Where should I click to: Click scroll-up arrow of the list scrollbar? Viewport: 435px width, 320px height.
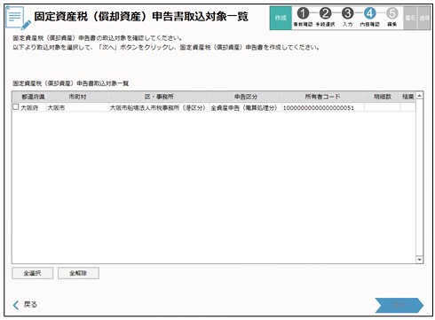click(x=419, y=96)
